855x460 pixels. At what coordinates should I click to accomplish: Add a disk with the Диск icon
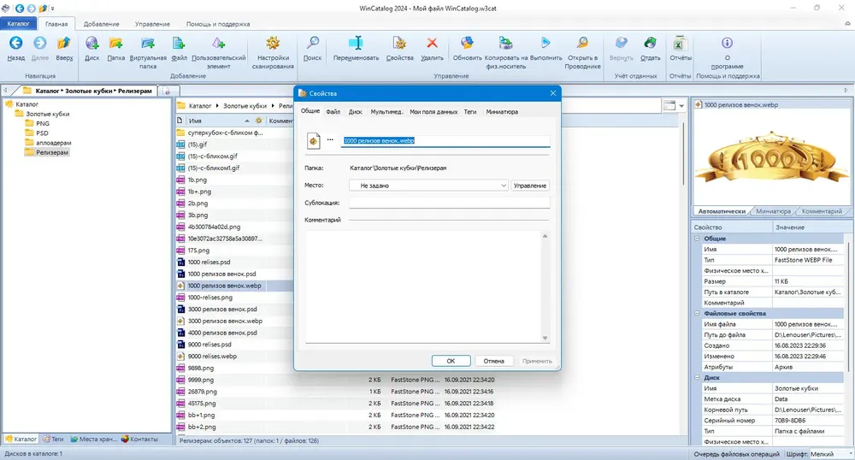click(x=91, y=43)
